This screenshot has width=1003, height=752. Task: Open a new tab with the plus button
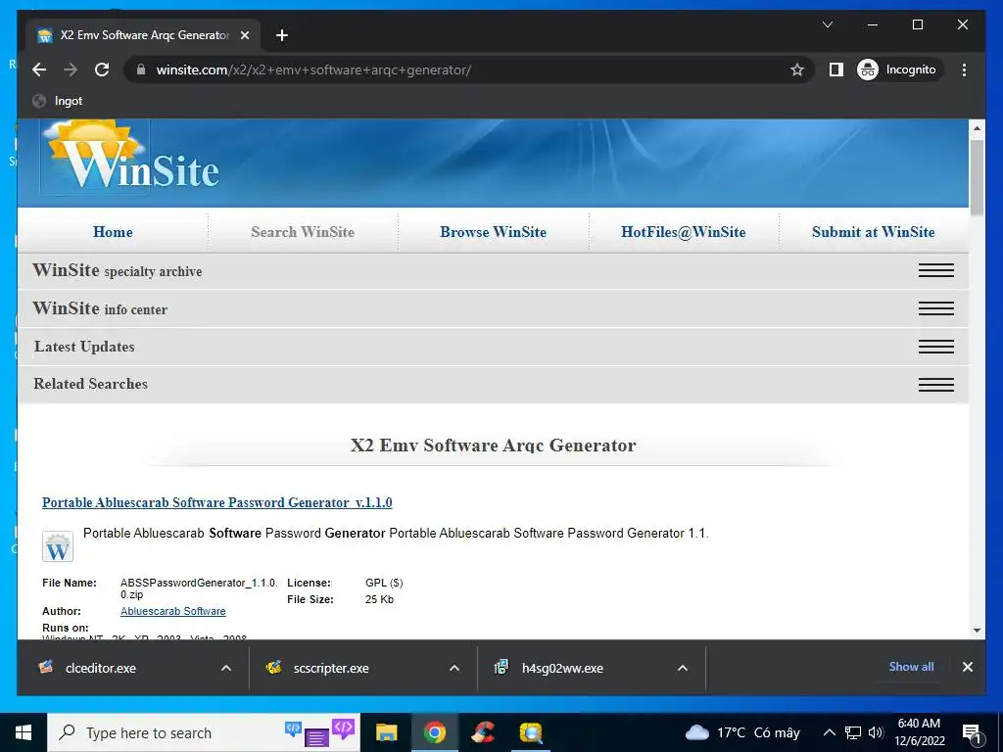[281, 35]
